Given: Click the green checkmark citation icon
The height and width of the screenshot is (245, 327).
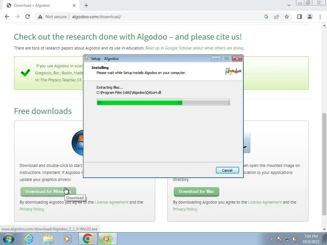Looking at the screenshot, I should pos(26,73).
